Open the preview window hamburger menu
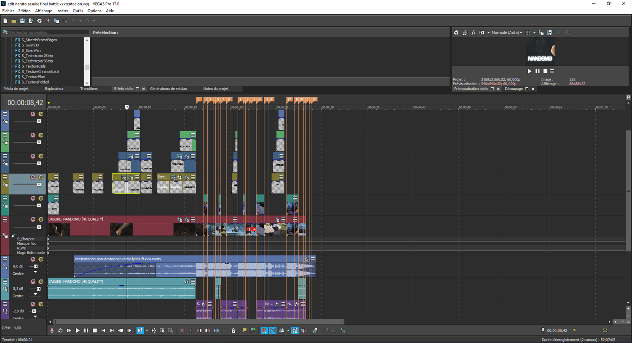Viewport: 632px width, 343px height. pyautogui.click(x=552, y=71)
